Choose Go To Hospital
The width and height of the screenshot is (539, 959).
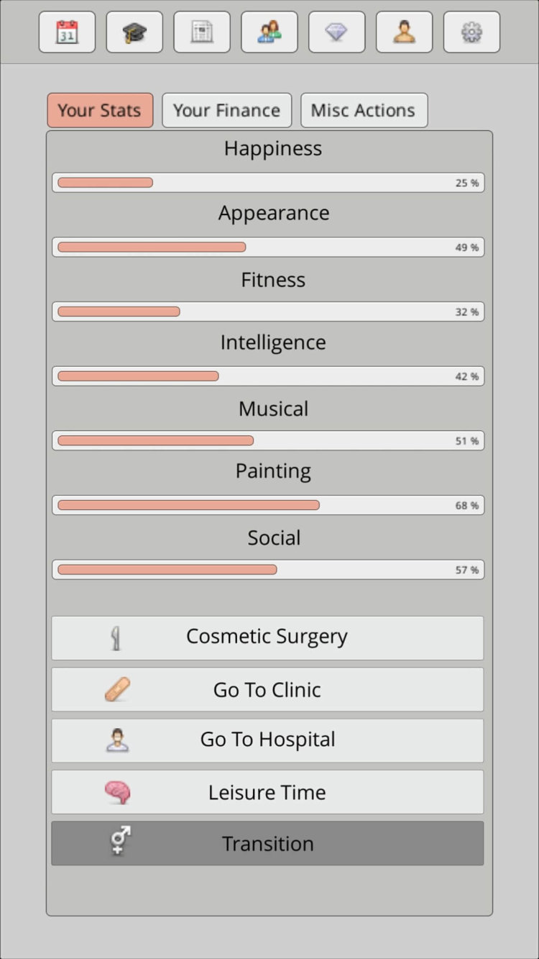click(267, 740)
